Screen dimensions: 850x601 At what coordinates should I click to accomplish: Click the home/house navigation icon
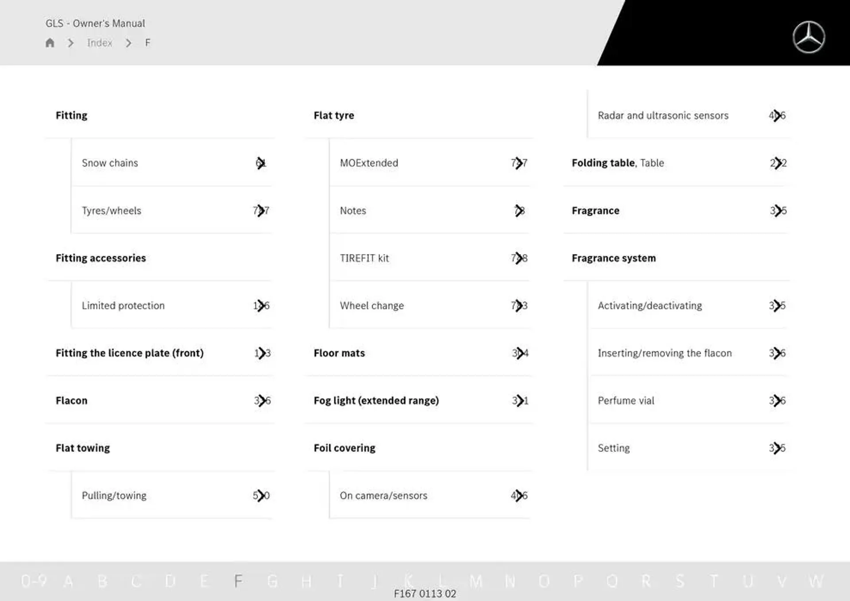click(51, 42)
